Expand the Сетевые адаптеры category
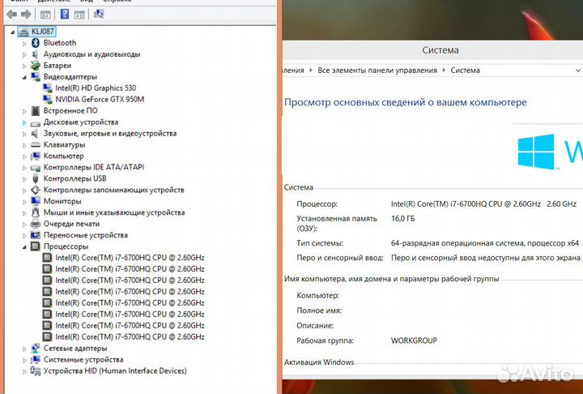The width and height of the screenshot is (583, 394). [24, 349]
